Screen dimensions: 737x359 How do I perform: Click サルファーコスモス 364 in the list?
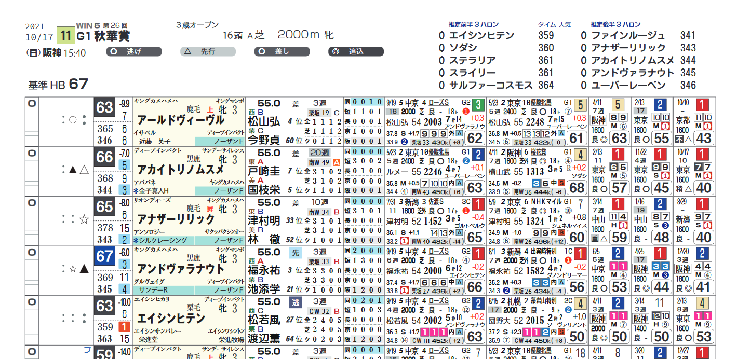(496, 85)
